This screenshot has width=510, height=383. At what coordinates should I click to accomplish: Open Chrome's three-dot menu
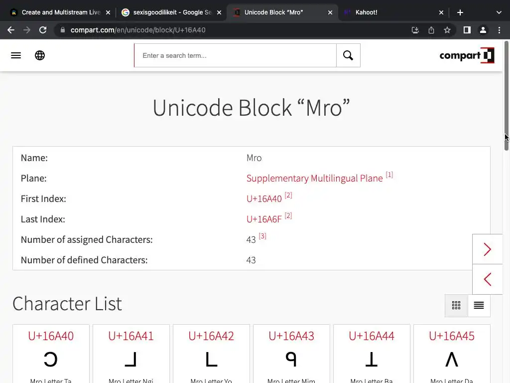[x=499, y=30]
